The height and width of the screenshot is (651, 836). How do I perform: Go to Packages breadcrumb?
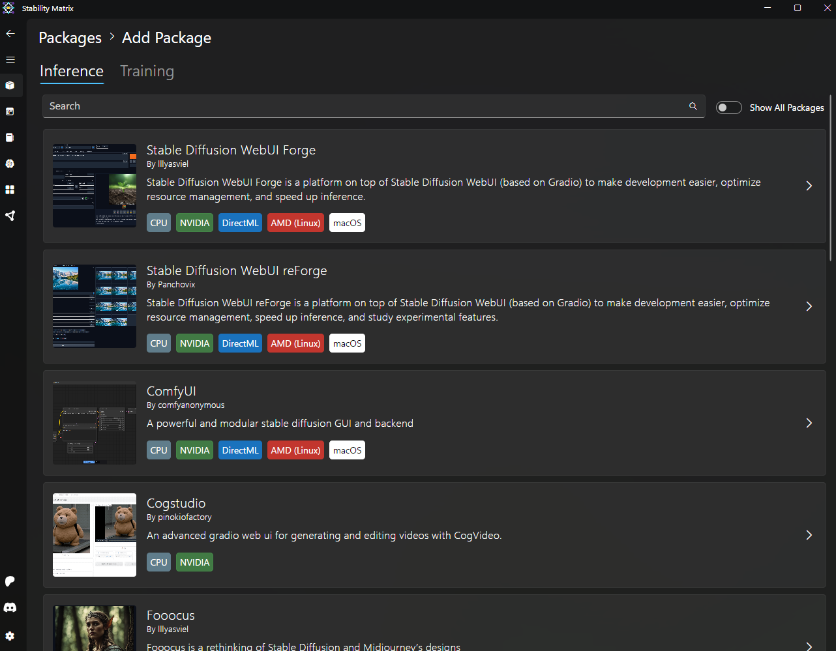[x=70, y=38]
